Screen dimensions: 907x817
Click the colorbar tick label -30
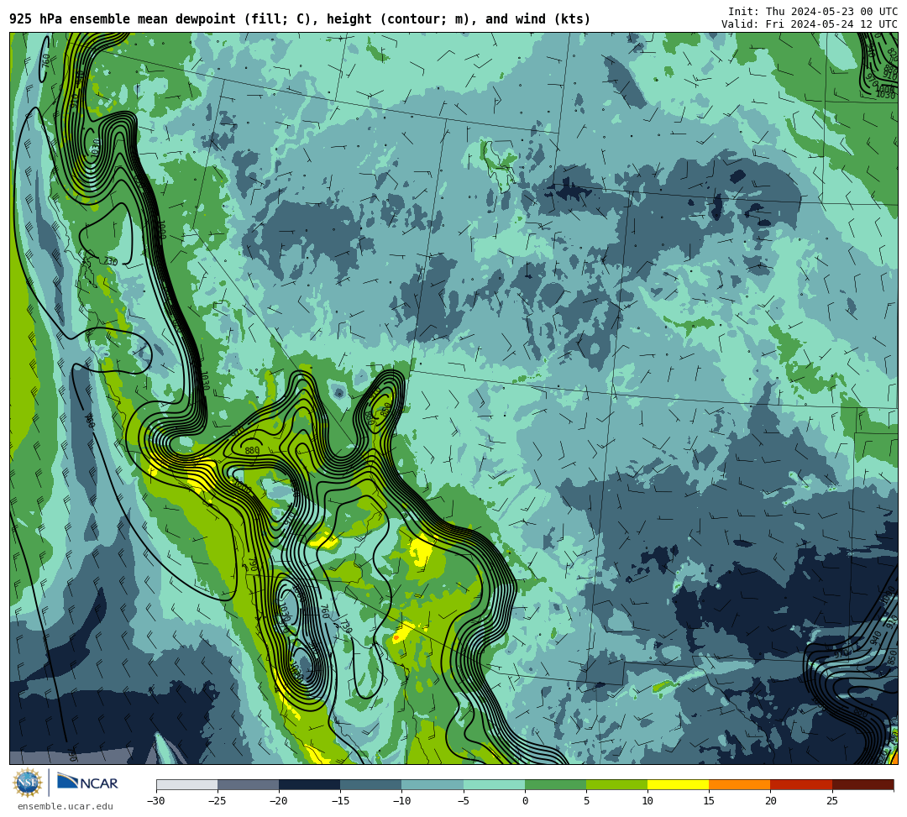coord(156,801)
